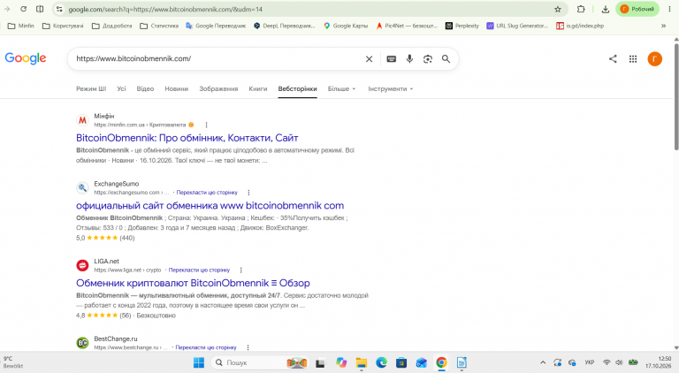679x373 pixels.
Task: Show hidden tray icons chevron
Action: point(543,362)
